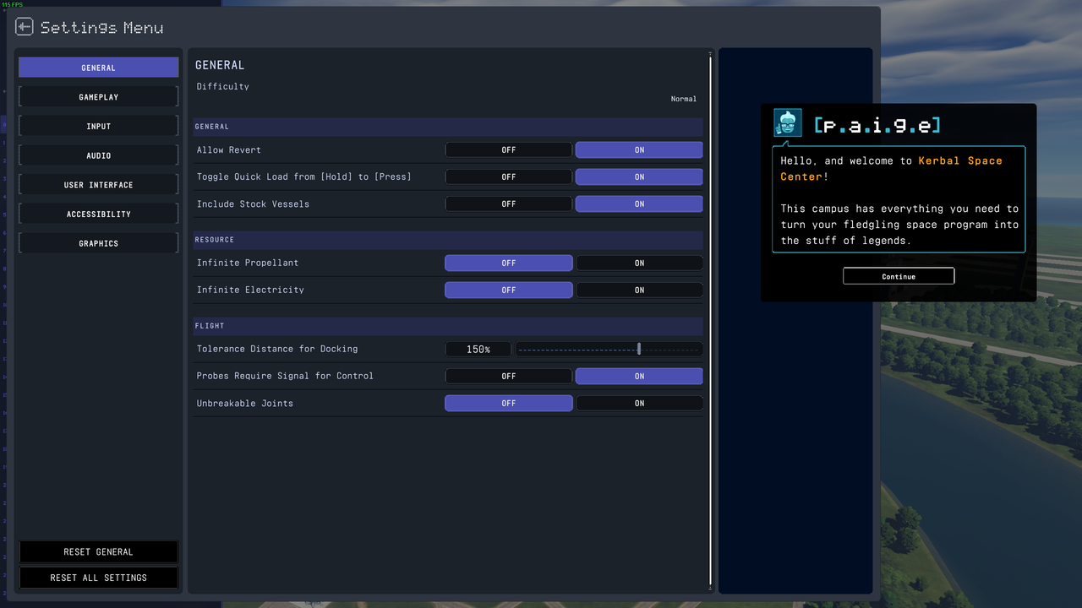
Task: Enable Include Stock Vessels ON option
Action: [639, 204]
